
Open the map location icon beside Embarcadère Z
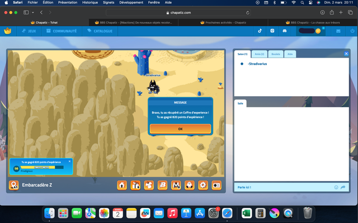pos(13,185)
